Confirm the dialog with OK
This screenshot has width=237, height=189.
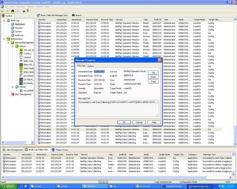pyautogui.click(x=124, y=122)
